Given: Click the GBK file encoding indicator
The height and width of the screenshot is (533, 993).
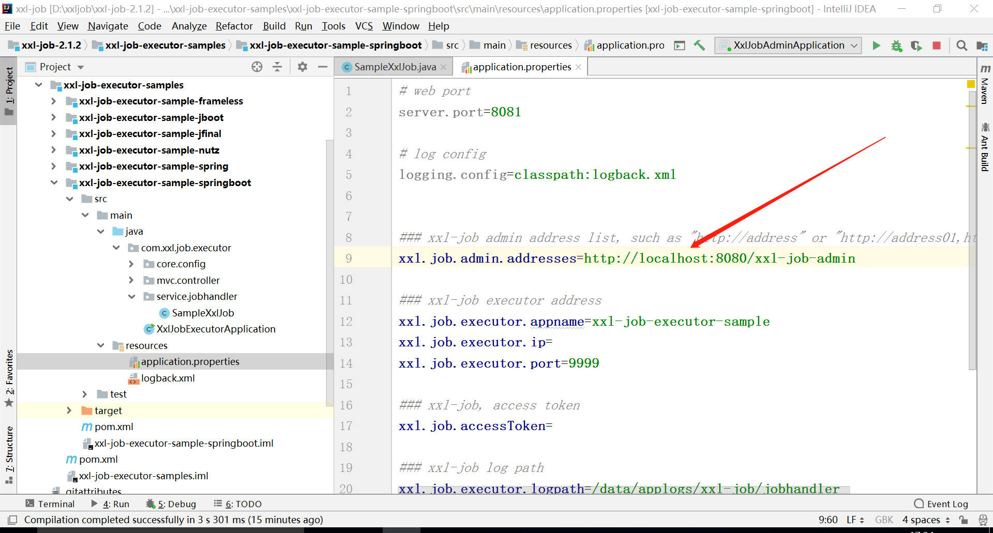Looking at the screenshot, I should [x=884, y=520].
